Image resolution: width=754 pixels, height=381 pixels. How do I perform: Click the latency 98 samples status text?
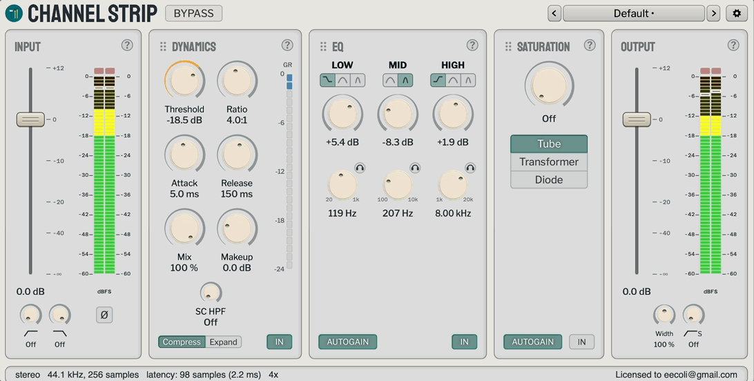tap(204, 375)
